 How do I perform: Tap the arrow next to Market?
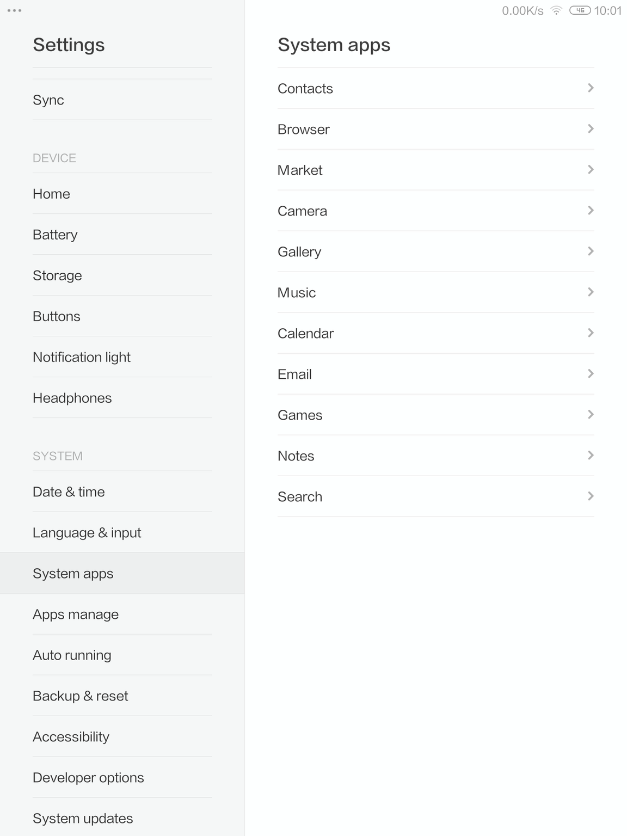click(591, 170)
